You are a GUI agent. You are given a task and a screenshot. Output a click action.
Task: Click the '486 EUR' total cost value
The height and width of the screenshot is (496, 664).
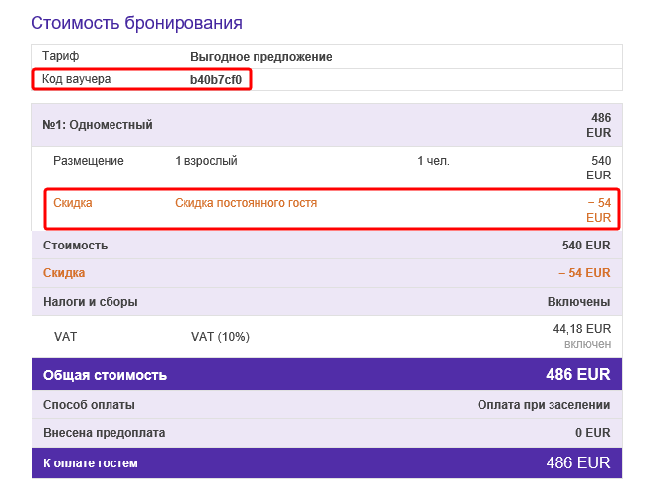(577, 374)
